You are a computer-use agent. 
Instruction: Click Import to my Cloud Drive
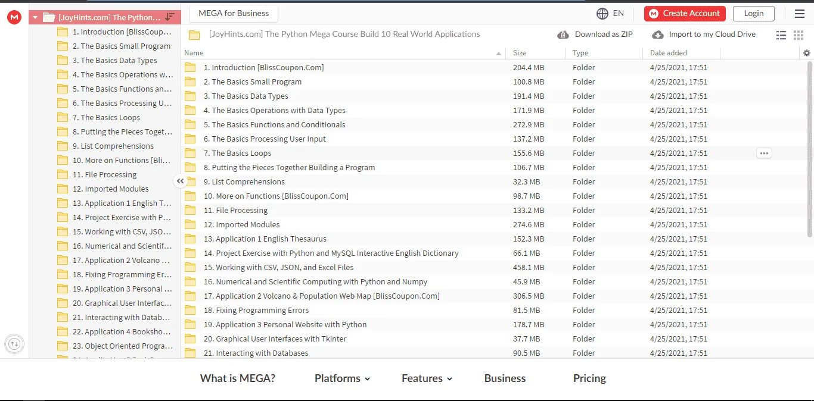coord(704,35)
